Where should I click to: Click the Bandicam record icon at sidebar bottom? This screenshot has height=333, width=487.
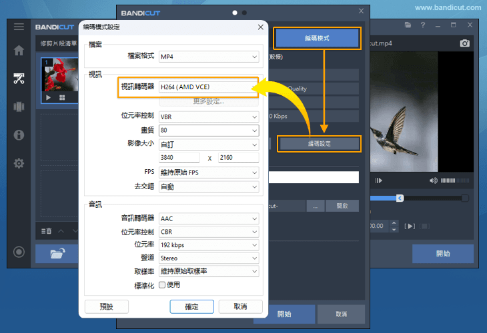coord(19,252)
